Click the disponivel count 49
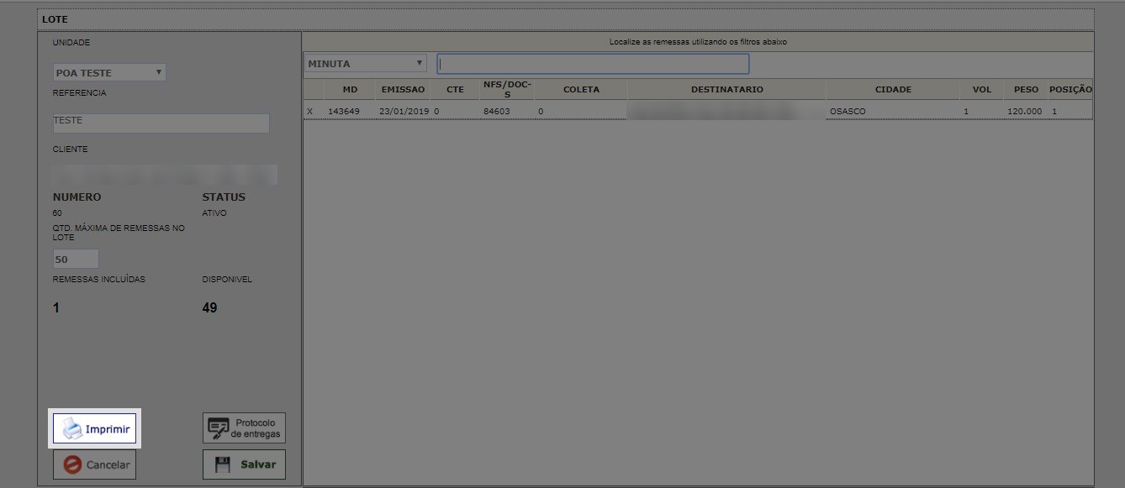The image size is (1125, 488). 209,308
